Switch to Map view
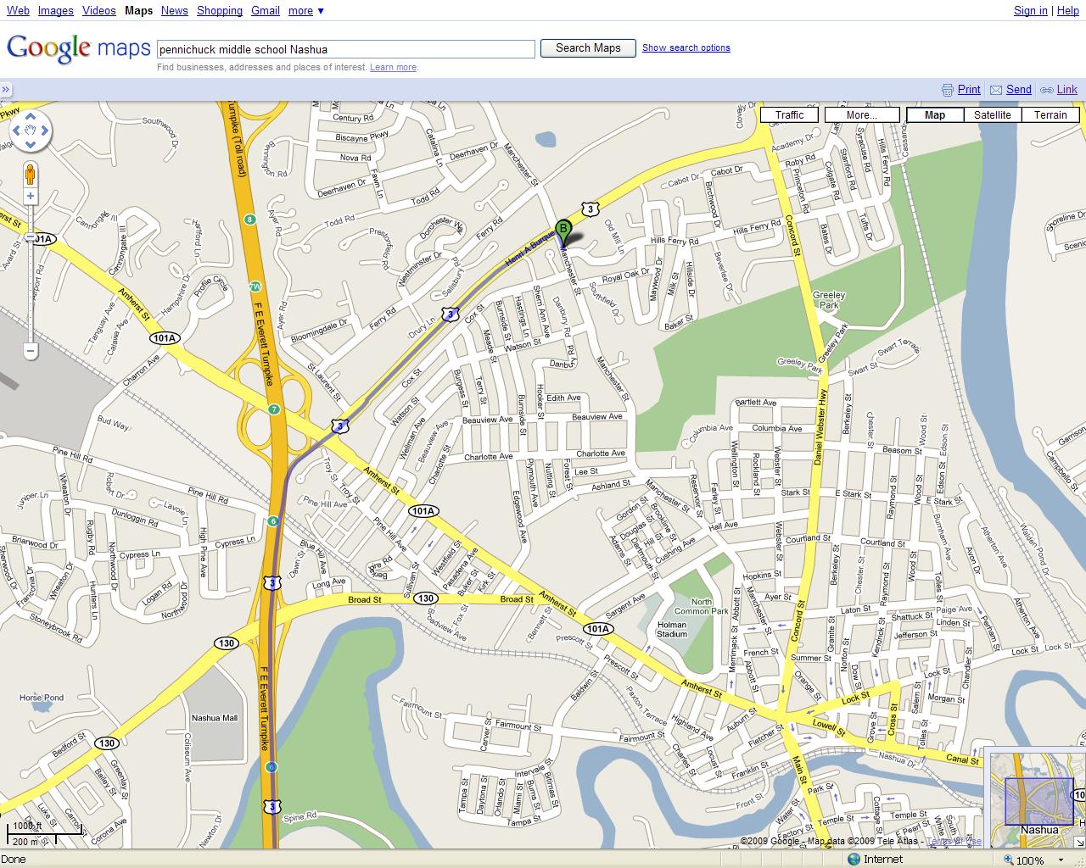The width and height of the screenshot is (1086, 868). (935, 115)
